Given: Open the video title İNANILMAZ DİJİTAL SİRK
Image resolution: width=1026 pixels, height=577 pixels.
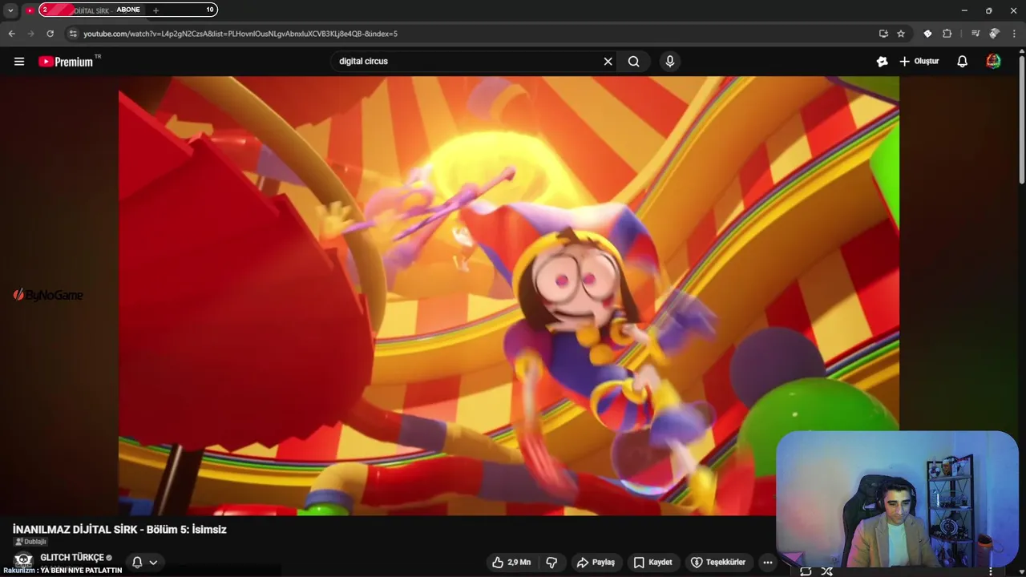Looking at the screenshot, I should pyautogui.click(x=119, y=530).
